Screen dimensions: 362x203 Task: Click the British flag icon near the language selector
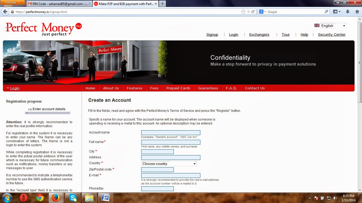point(317,25)
